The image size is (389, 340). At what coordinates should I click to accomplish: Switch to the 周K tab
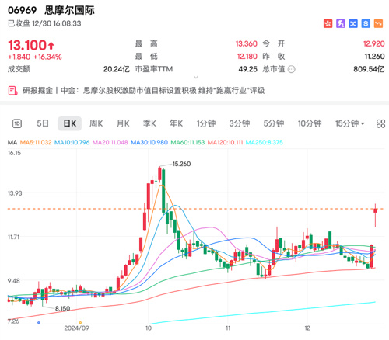pos(96,123)
